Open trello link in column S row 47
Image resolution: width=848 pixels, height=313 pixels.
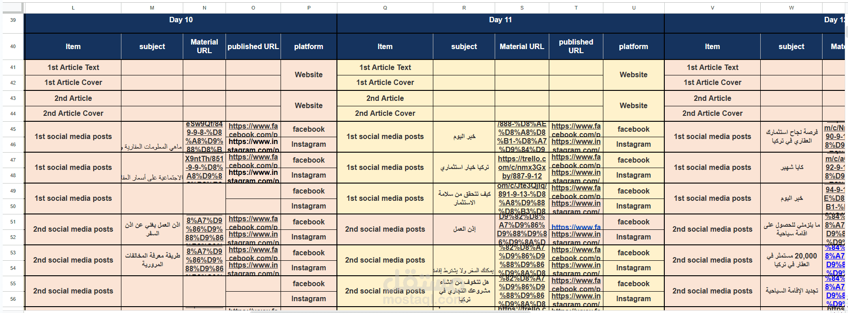[522, 167]
